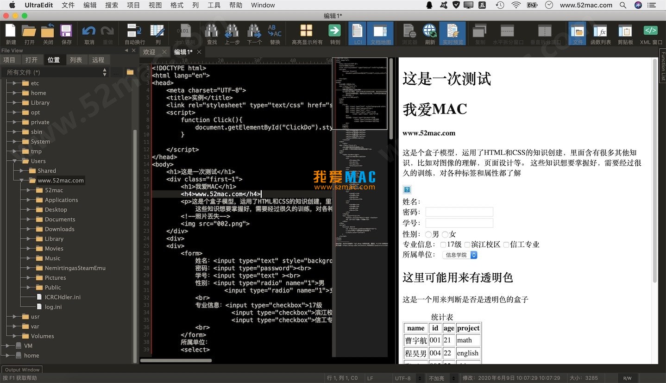Click the LF line ending in status bar

370,378
